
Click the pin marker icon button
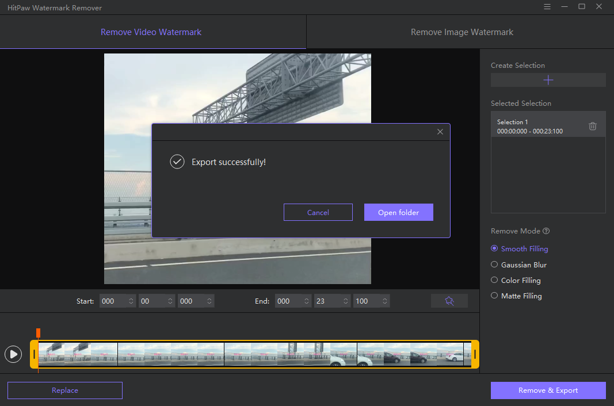click(x=449, y=301)
